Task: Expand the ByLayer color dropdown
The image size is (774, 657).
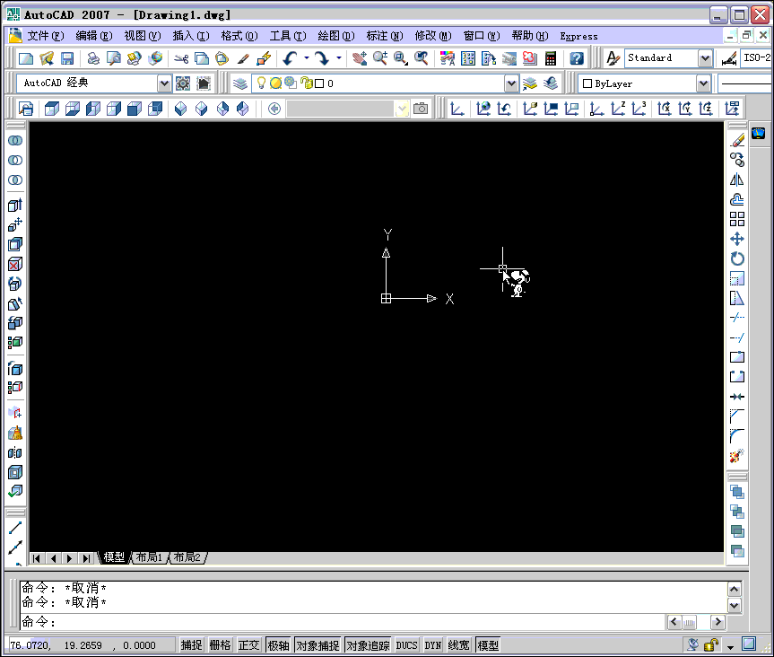Action: [x=703, y=83]
